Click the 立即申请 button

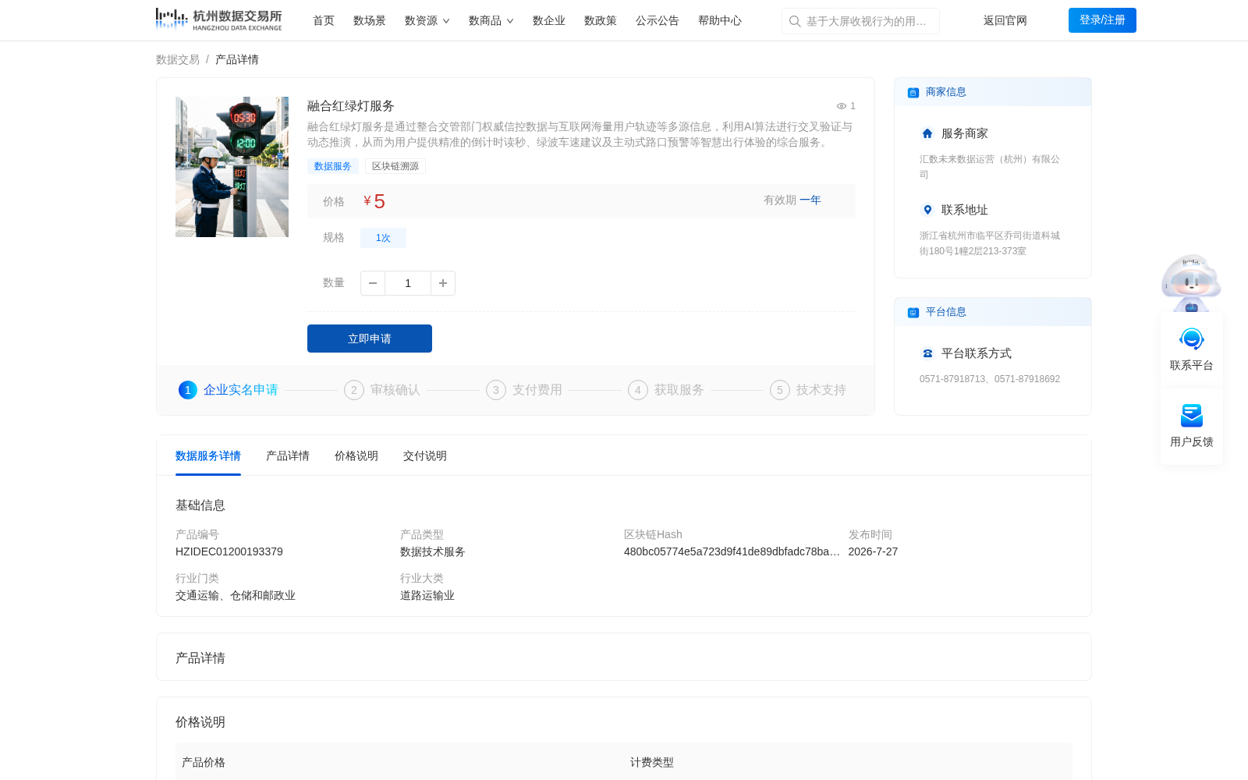370,339
